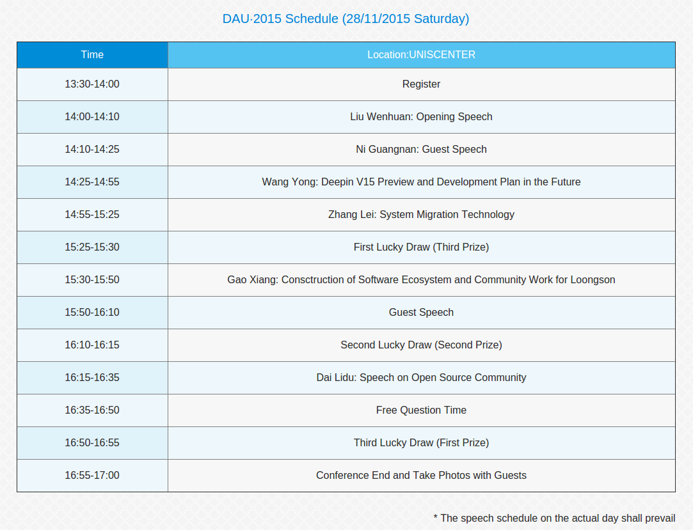The height and width of the screenshot is (530, 693).
Task: Click the 16:10-16:15 time cell
Action: [x=92, y=345]
